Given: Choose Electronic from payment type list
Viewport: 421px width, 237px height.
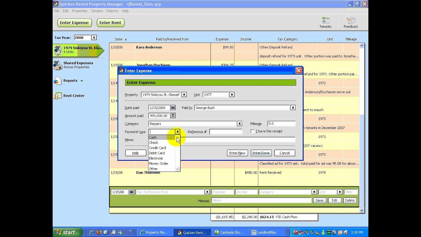Looking at the screenshot, I should tap(162, 158).
